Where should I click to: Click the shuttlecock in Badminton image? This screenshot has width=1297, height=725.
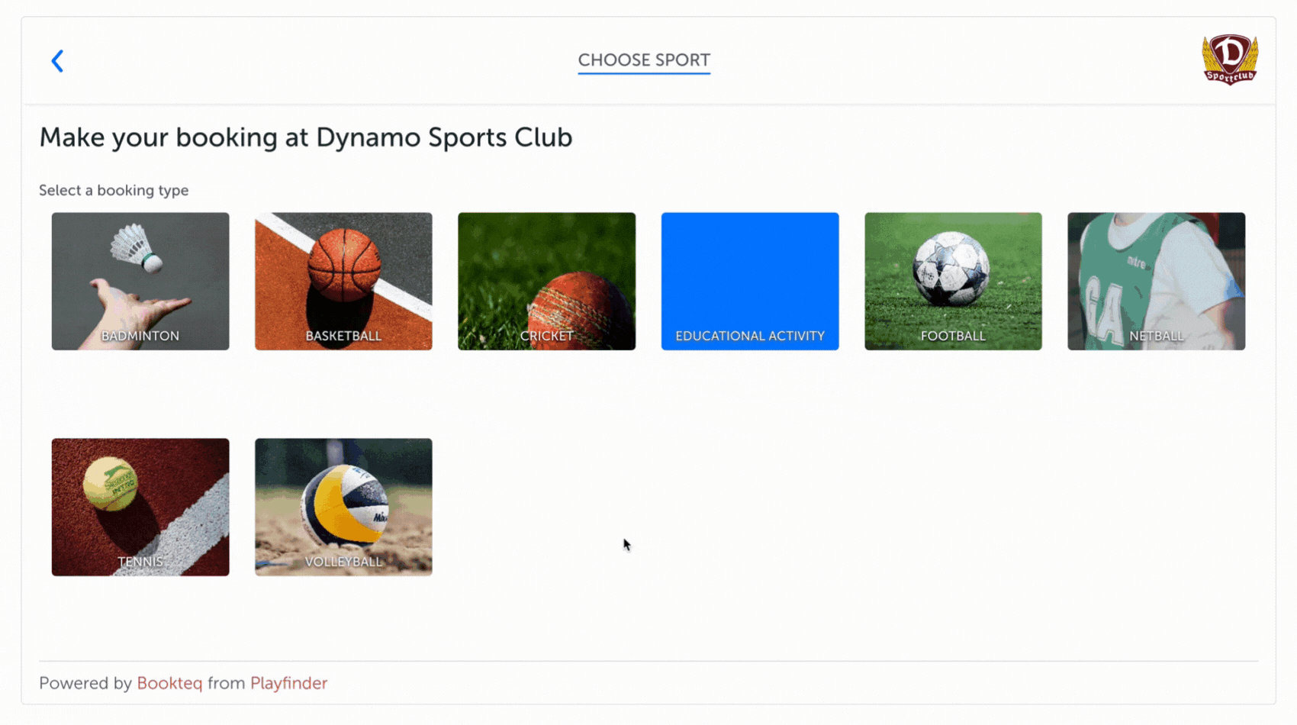click(x=137, y=248)
